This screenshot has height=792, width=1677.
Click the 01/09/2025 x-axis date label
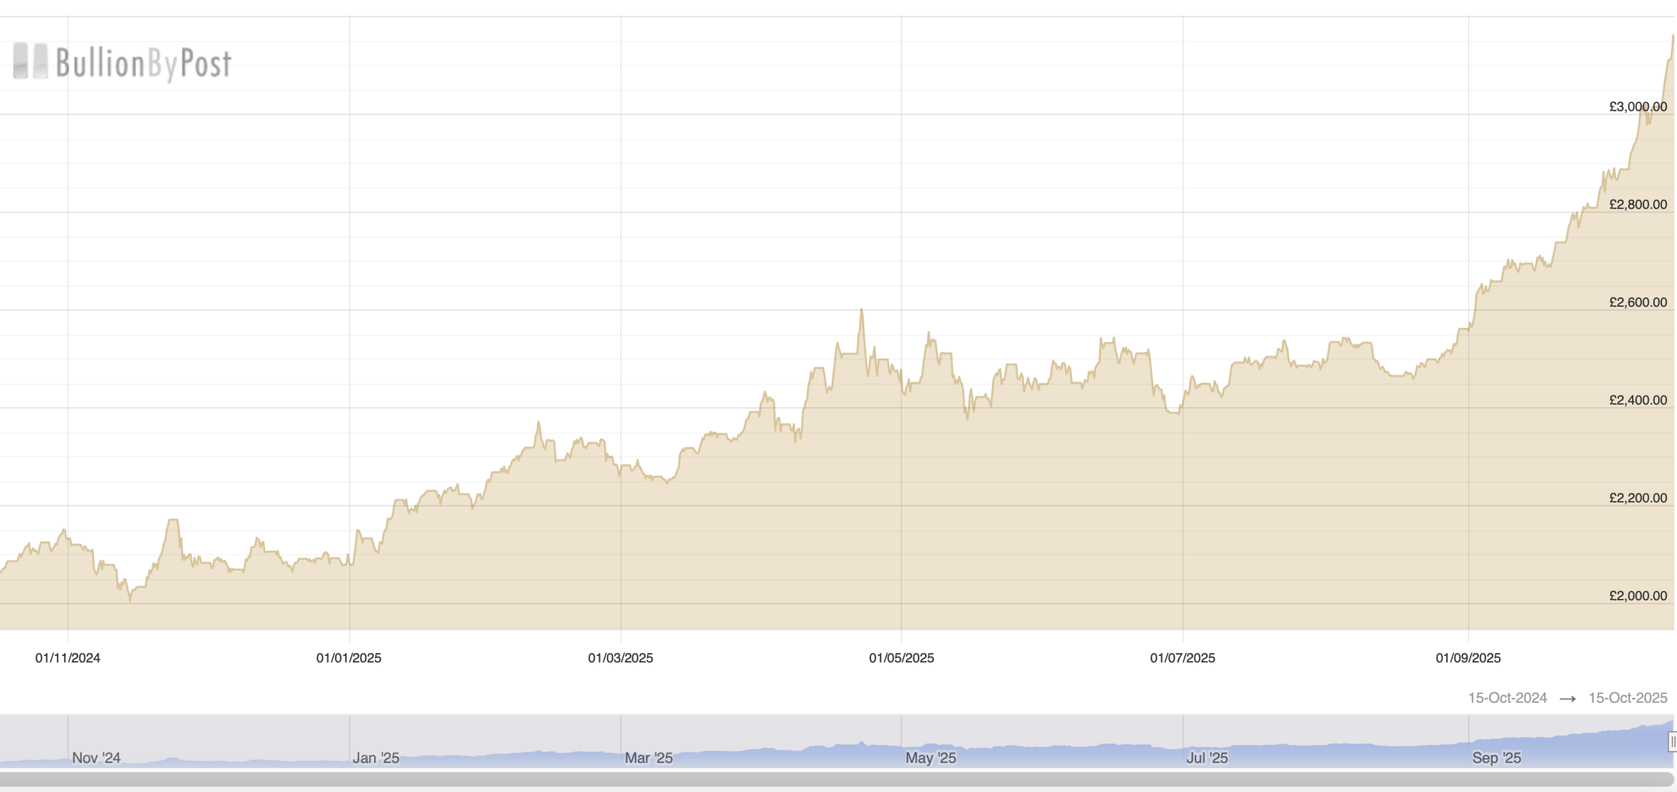pyautogui.click(x=1468, y=658)
